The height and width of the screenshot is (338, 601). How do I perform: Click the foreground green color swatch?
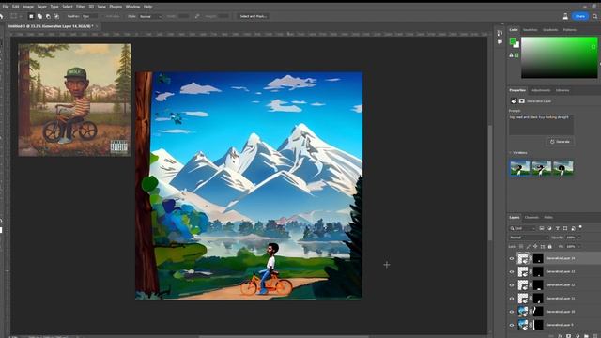pyautogui.click(x=513, y=41)
